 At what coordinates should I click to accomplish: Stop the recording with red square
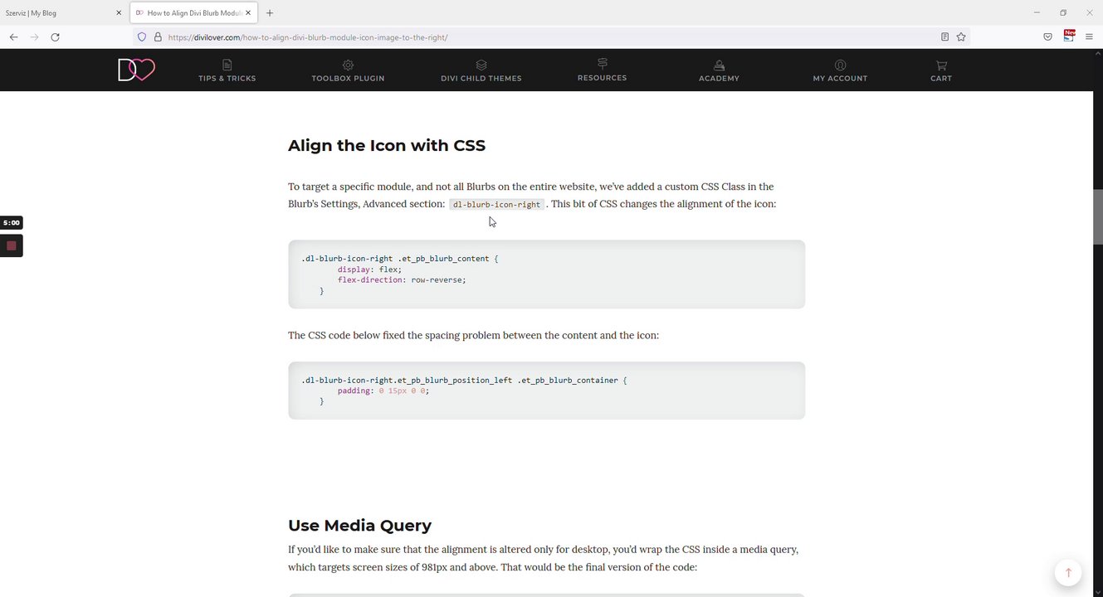12,245
